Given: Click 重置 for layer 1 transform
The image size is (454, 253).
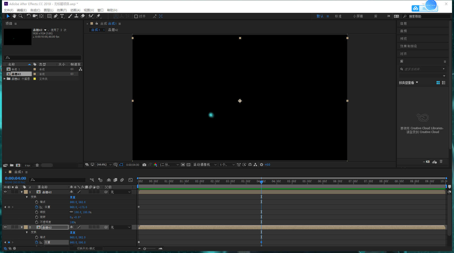Looking at the screenshot, I should (73, 197).
